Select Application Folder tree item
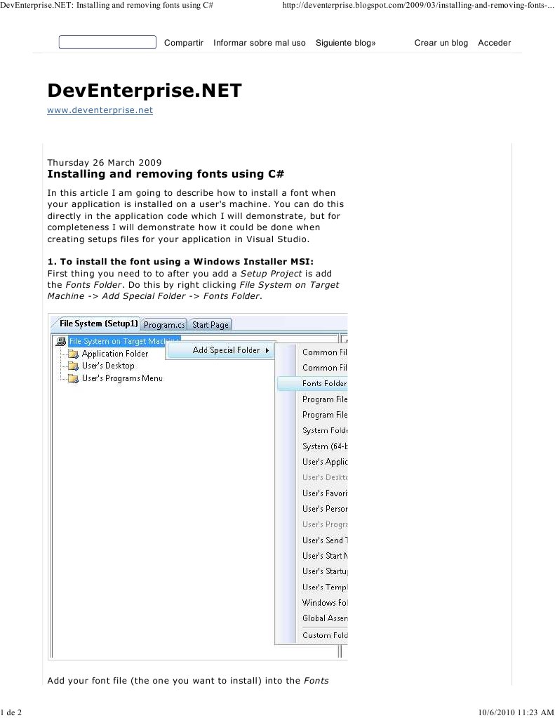 [x=115, y=354]
